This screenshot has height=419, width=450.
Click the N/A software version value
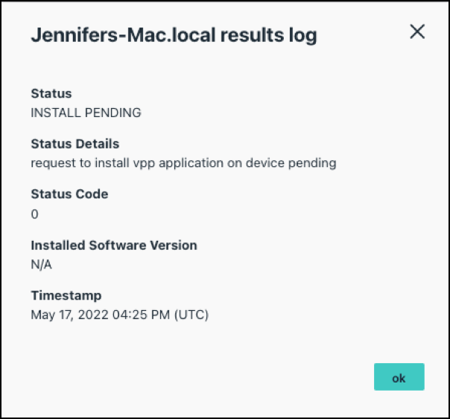[x=41, y=264]
